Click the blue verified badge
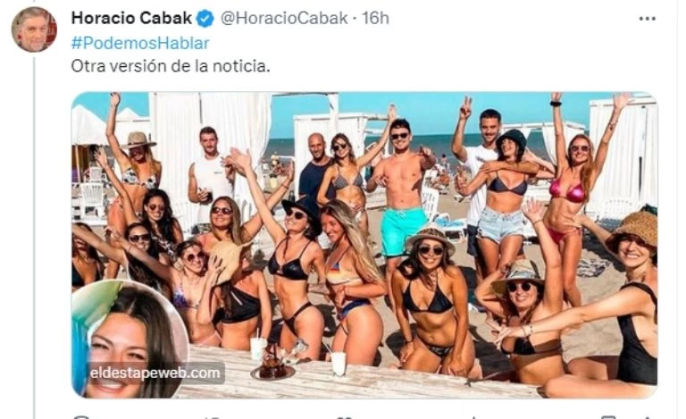Viewport: 686px width, 419px height. (205, 19)
